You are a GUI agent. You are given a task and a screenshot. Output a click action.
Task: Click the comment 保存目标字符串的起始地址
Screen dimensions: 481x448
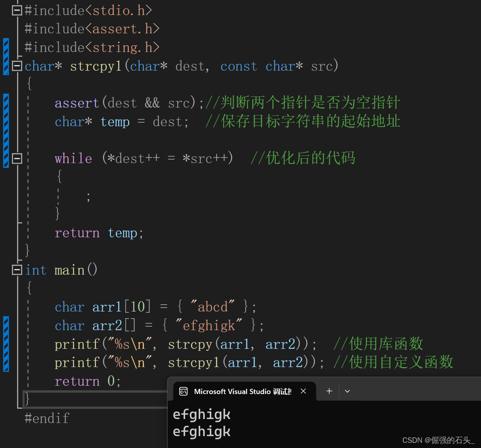pos(303,121)
